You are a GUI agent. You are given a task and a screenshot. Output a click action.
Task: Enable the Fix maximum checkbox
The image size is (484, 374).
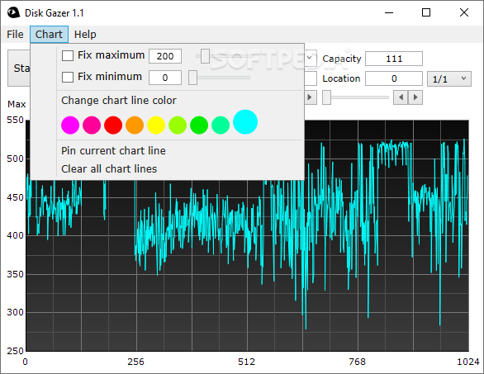pyautogui.click(x=68, y=56)
